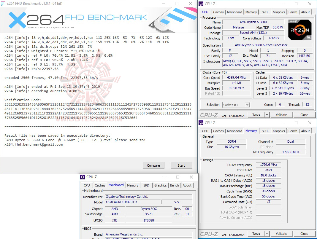Select SPD tab in Mainboard CPU-Z window
The width and height of the screenshot is (317, 239).
coord(146,185)
